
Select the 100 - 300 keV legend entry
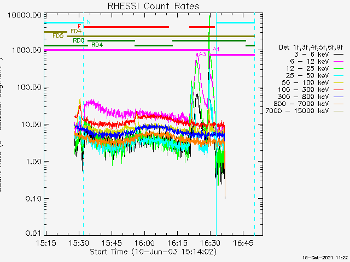(311, 90)
